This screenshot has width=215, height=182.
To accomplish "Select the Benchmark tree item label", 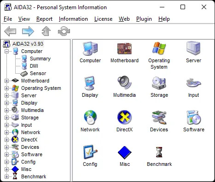I will pos(34,176).
